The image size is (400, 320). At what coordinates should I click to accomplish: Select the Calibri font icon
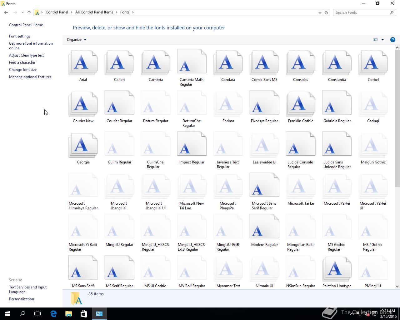tap(119, 62)
